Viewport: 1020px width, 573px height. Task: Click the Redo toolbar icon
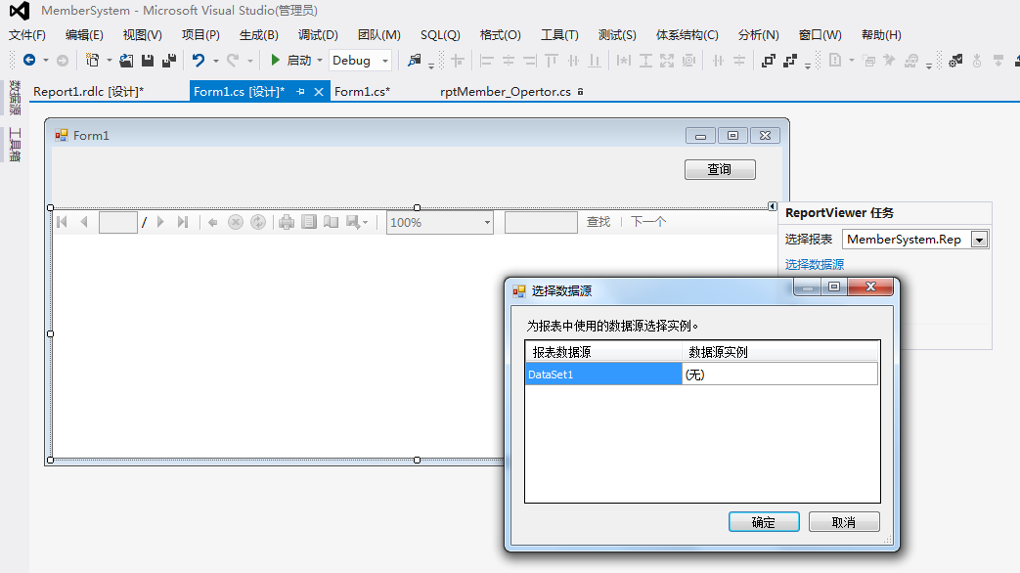click(x=233, y=61)
